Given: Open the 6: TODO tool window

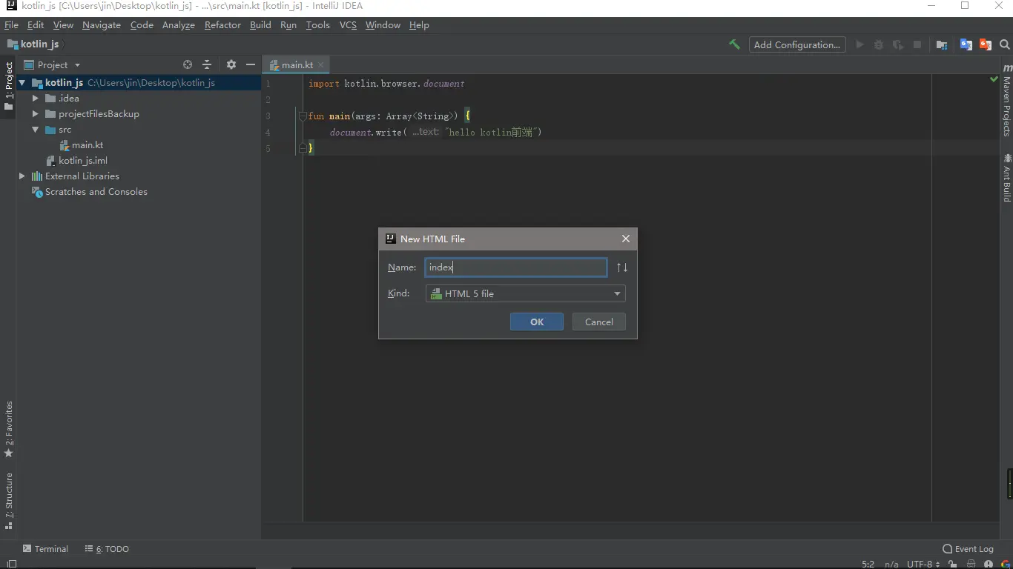Looking at the screenshot, I should pyautogui.click(x=107, y=549).
